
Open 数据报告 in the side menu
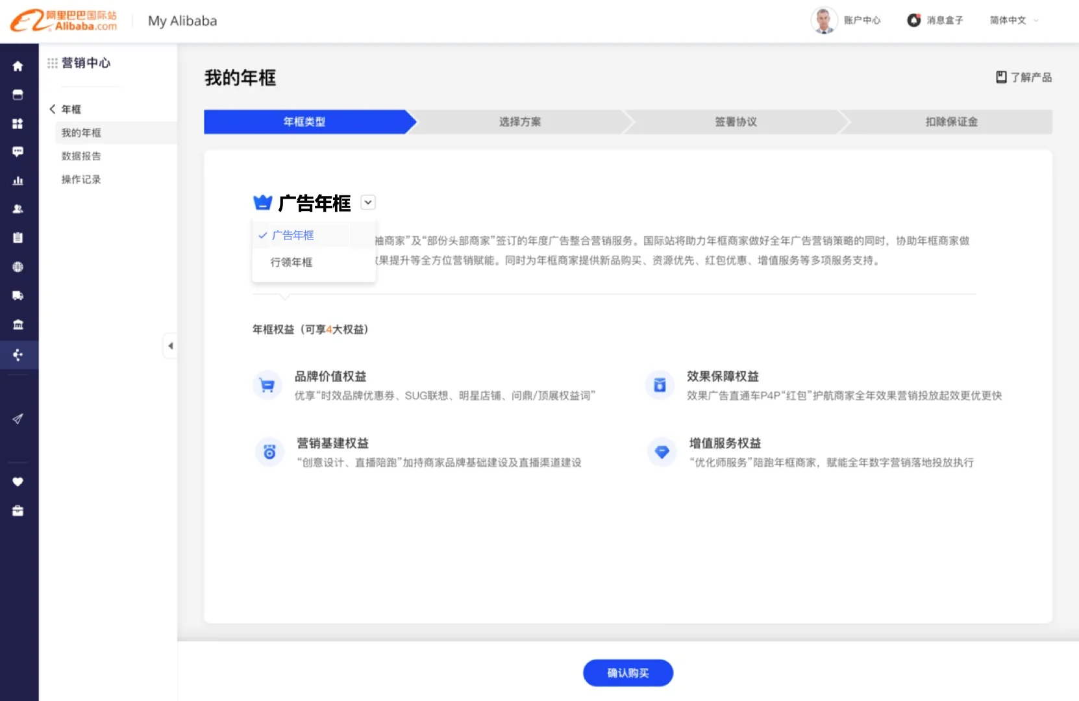coord(81,156)
